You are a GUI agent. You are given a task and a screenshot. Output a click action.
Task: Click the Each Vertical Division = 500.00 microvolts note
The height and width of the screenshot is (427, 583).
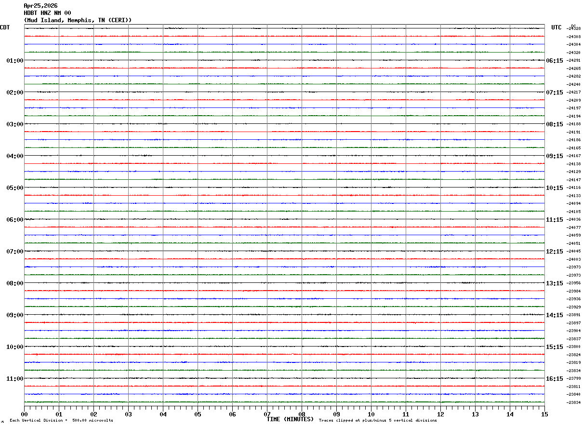tap(61, 421)
